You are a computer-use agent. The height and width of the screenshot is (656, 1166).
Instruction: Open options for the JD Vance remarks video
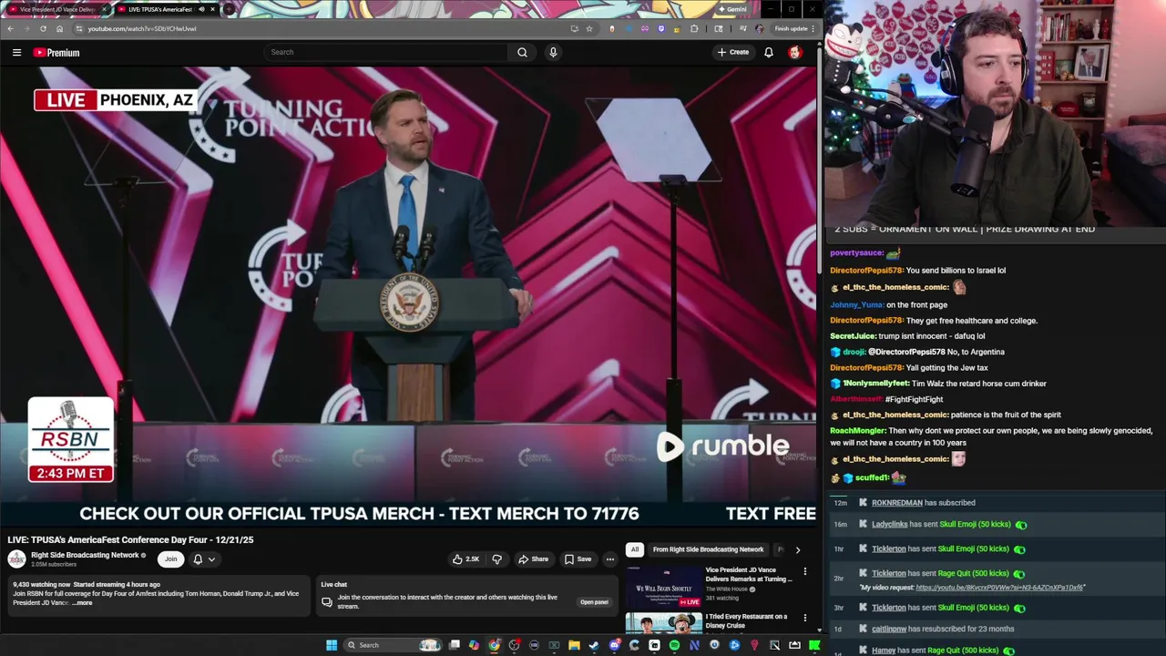pos(804,571)
